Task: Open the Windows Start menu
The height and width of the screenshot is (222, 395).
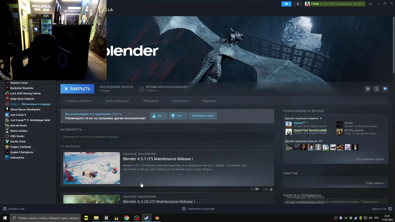Action: [x=5, y=218]
